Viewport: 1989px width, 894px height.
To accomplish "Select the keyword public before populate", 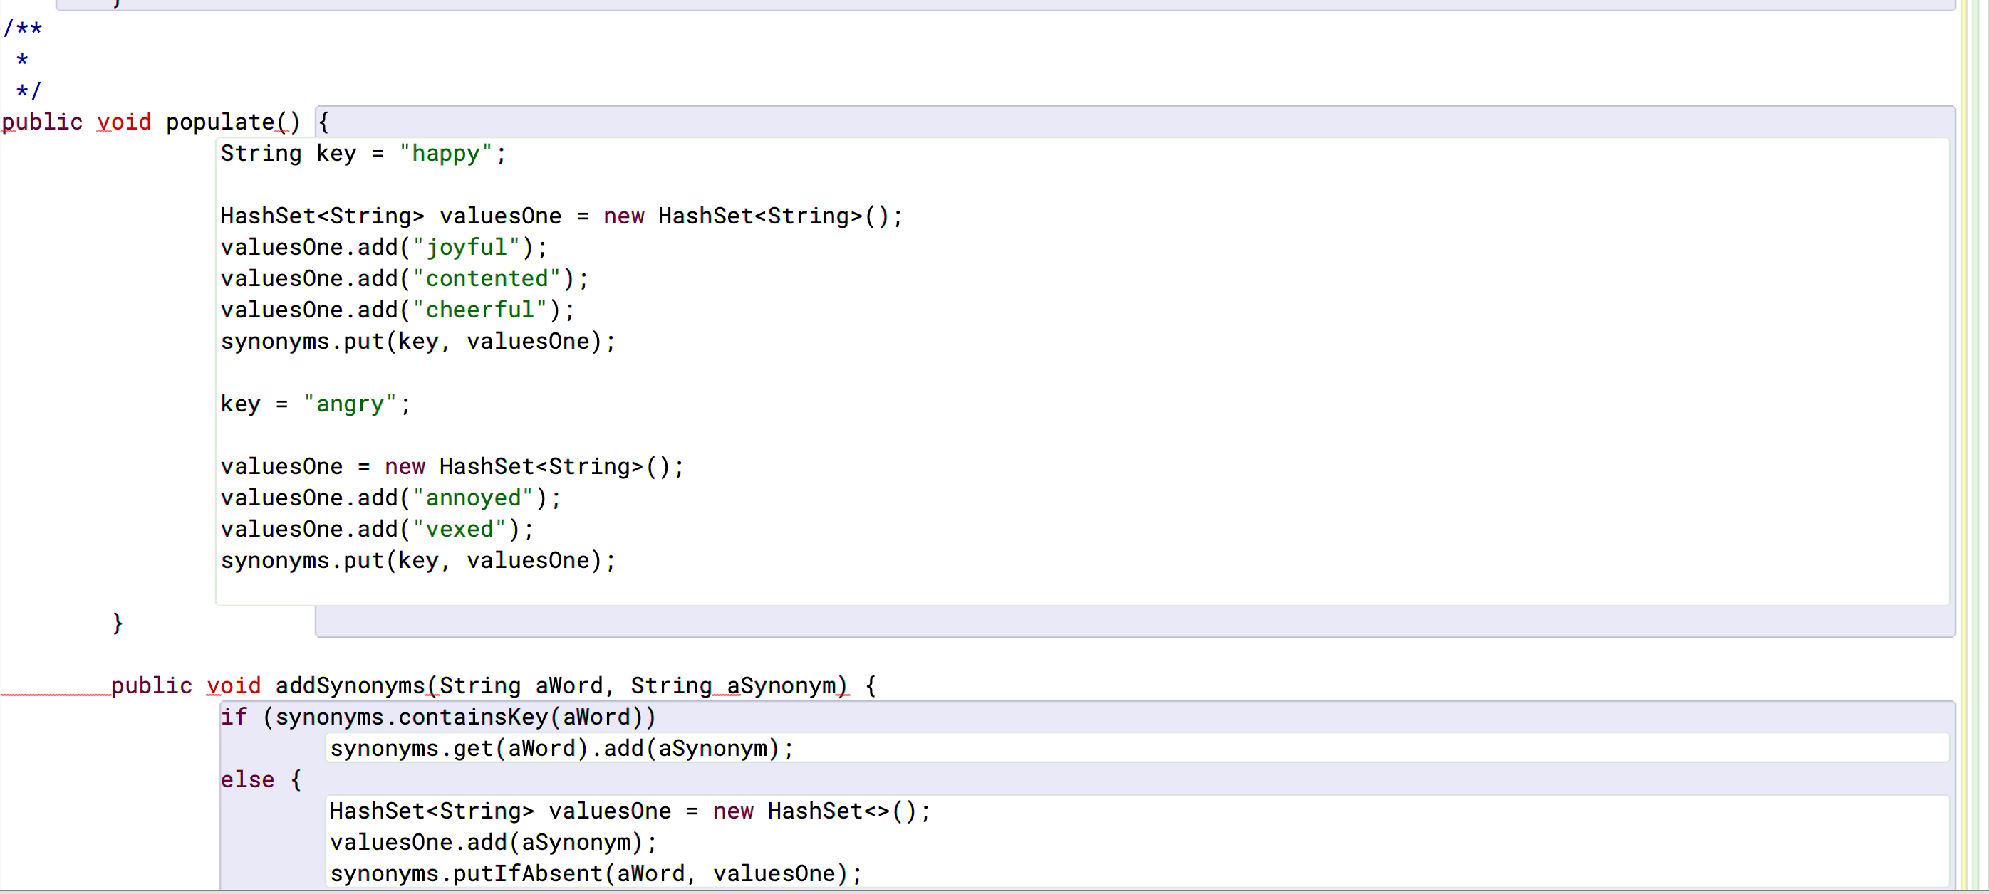I will (42, 122).
